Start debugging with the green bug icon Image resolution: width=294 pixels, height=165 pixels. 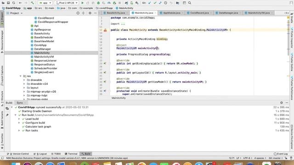point(98,3)
